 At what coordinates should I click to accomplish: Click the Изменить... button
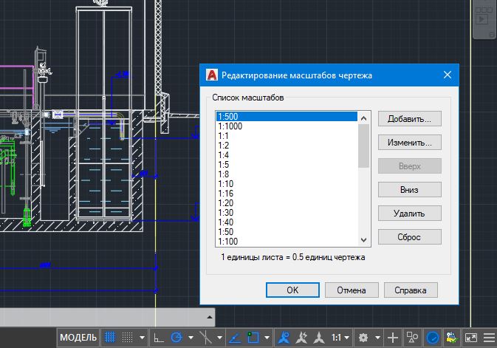click(x=410, y=143)
